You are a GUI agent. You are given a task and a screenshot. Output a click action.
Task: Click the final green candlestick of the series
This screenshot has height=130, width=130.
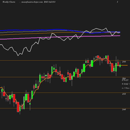(x=120, y=66)
